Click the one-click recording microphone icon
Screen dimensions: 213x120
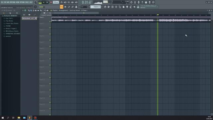click(138, 2)
